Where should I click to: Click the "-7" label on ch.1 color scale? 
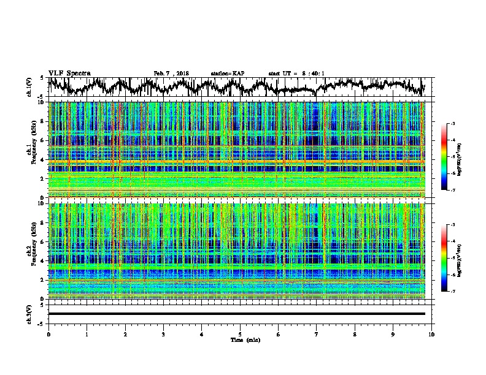[453, 190]
